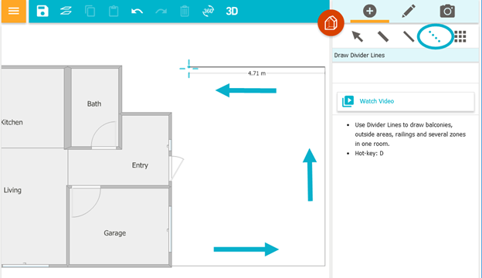This screenshot has width=482, height=278.
Task: Click the video play icon
Action: [x=348, y=101]
